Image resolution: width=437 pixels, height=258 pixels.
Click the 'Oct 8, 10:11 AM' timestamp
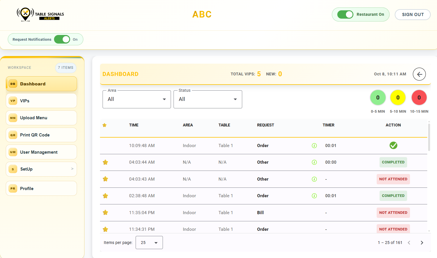[390, 74]
